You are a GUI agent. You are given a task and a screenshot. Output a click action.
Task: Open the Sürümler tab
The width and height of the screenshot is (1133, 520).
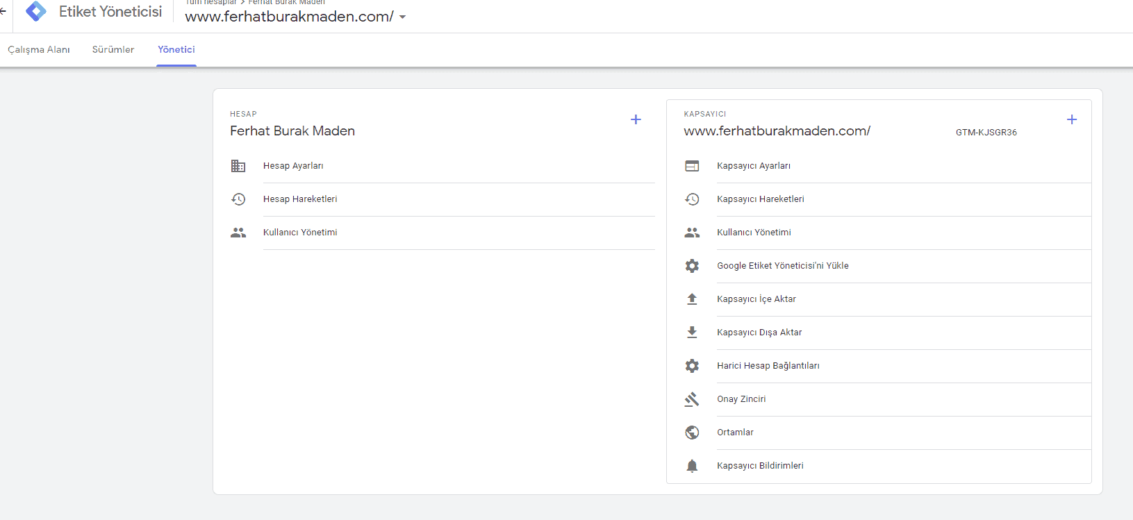click(113, 50)
